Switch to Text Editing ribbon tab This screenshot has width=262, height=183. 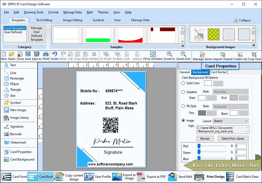pos(44,20)
